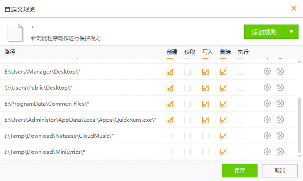Image resolution: width=303 pixels, height=181 pixels.
Task: Open settings gear for E:\ProgramData\Common Files rule
Action: (267, 103)
